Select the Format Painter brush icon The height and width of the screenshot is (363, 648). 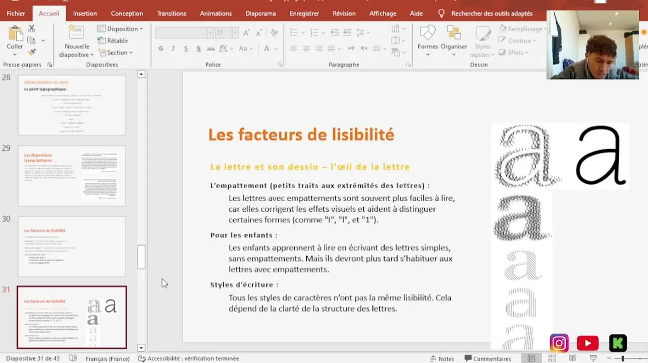coord(32,52)
